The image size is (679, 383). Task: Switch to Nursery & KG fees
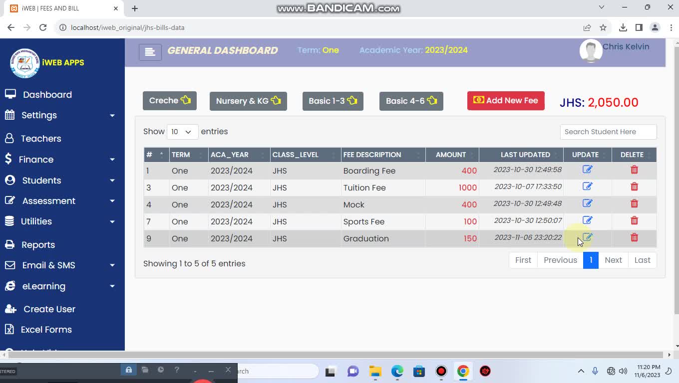point(248,101)
